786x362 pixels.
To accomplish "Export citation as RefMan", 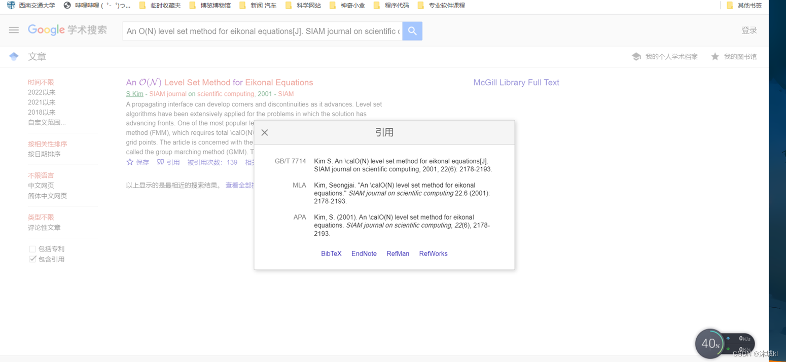I will click(398, 254).
